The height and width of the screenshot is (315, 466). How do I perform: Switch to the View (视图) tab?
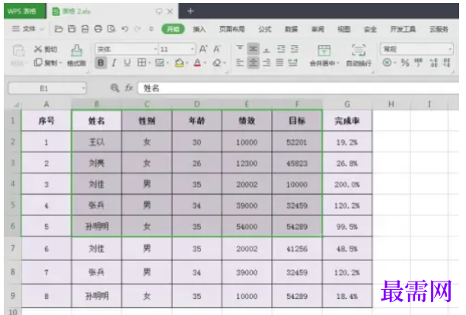[344, 29]
